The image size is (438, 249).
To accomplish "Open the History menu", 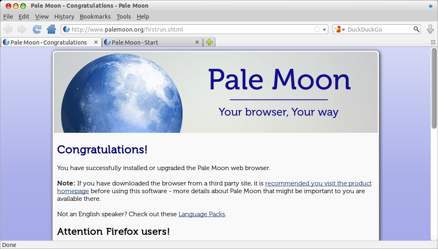I will pyautogui.click(x=64, y=17).
